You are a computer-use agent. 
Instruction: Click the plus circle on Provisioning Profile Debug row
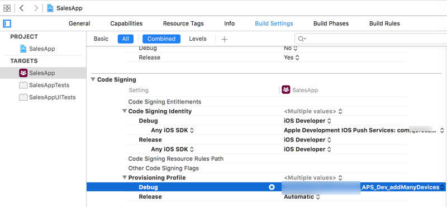272,187
